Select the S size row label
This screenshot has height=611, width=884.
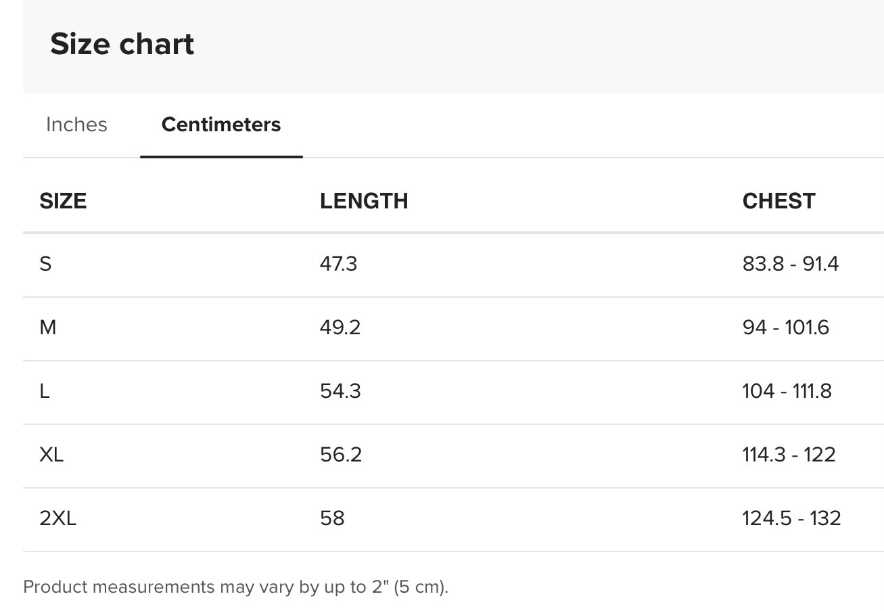(45, 263)
